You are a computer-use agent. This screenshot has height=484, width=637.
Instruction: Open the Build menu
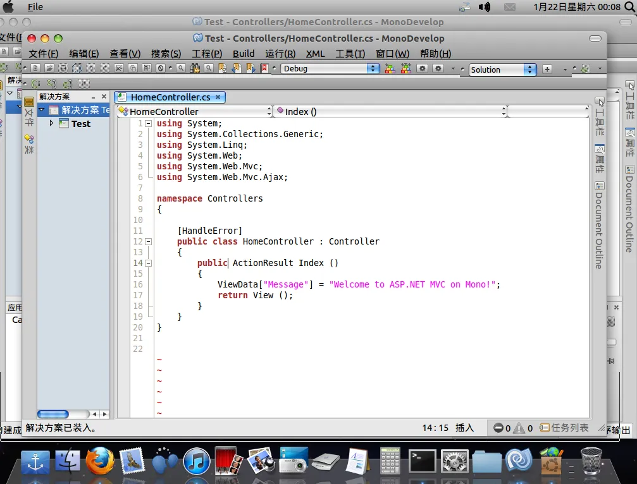point(244,54)
